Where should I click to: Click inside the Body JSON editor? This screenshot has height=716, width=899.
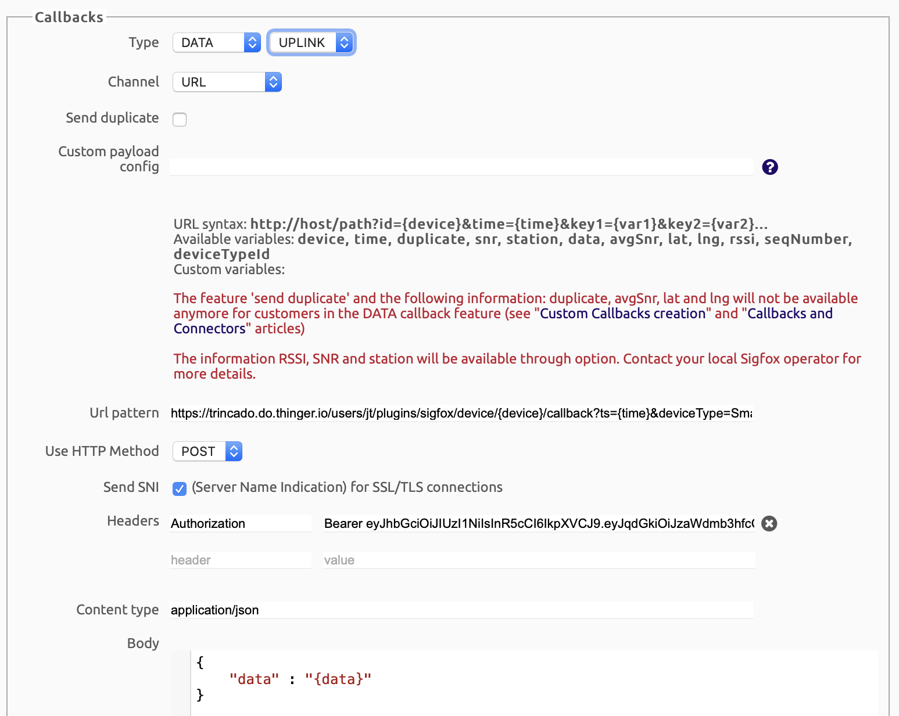tap(523, 679)
